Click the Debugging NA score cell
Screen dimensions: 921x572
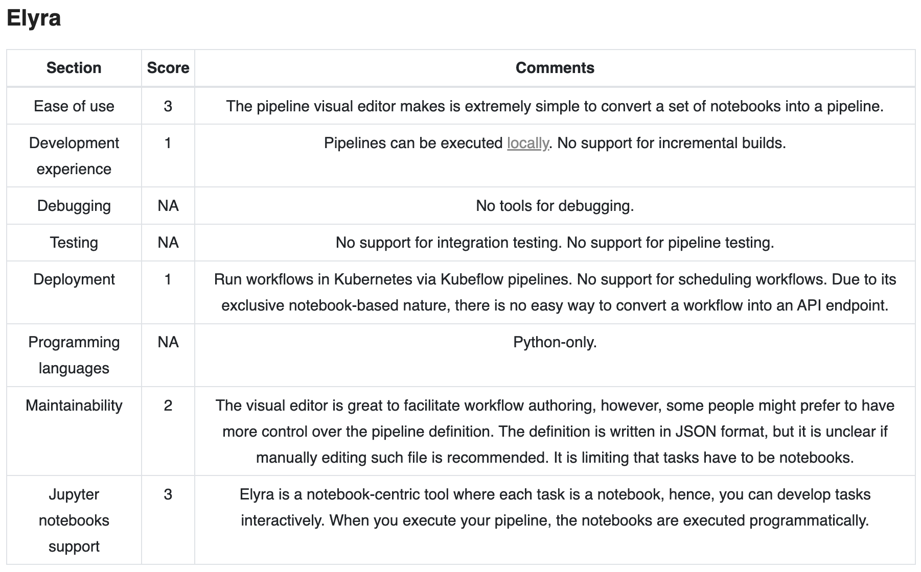tap(168, 206)
